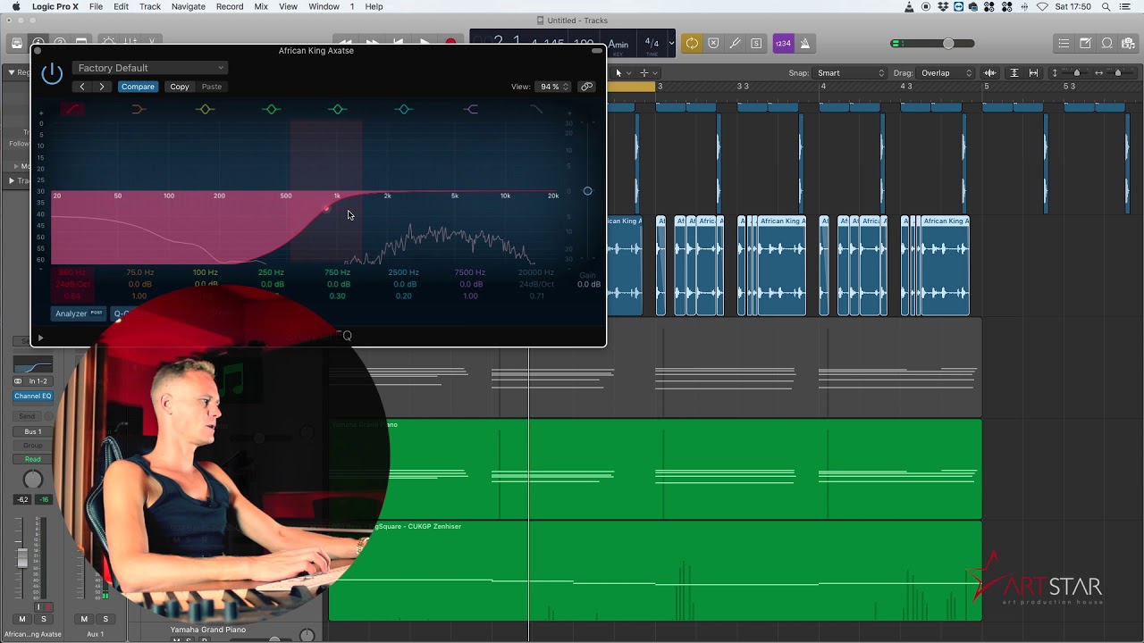Click the Paste button in Channel EQ
This screenshot has height=643, width=1144.
pyautogui.click(x=212, y=87)
